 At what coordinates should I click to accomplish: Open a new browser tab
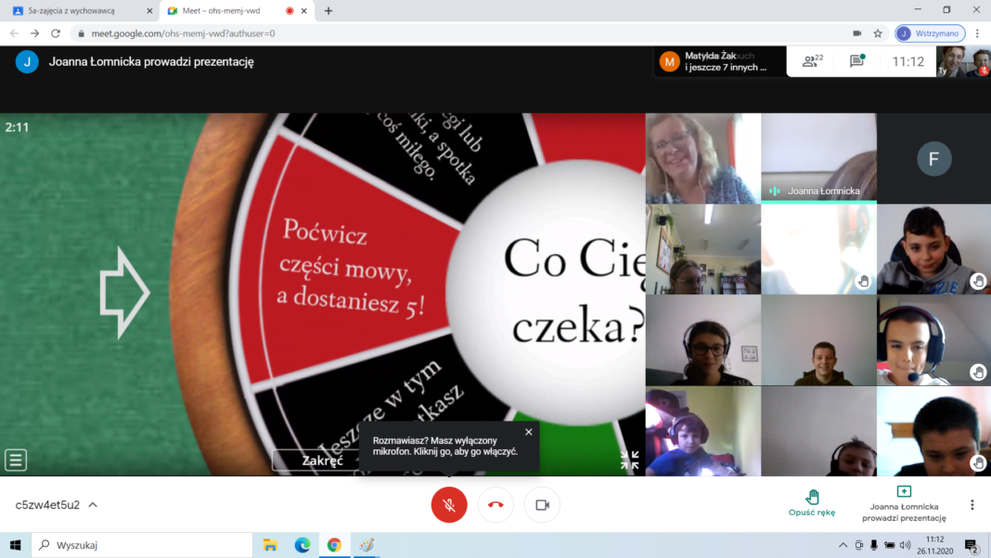328,11
